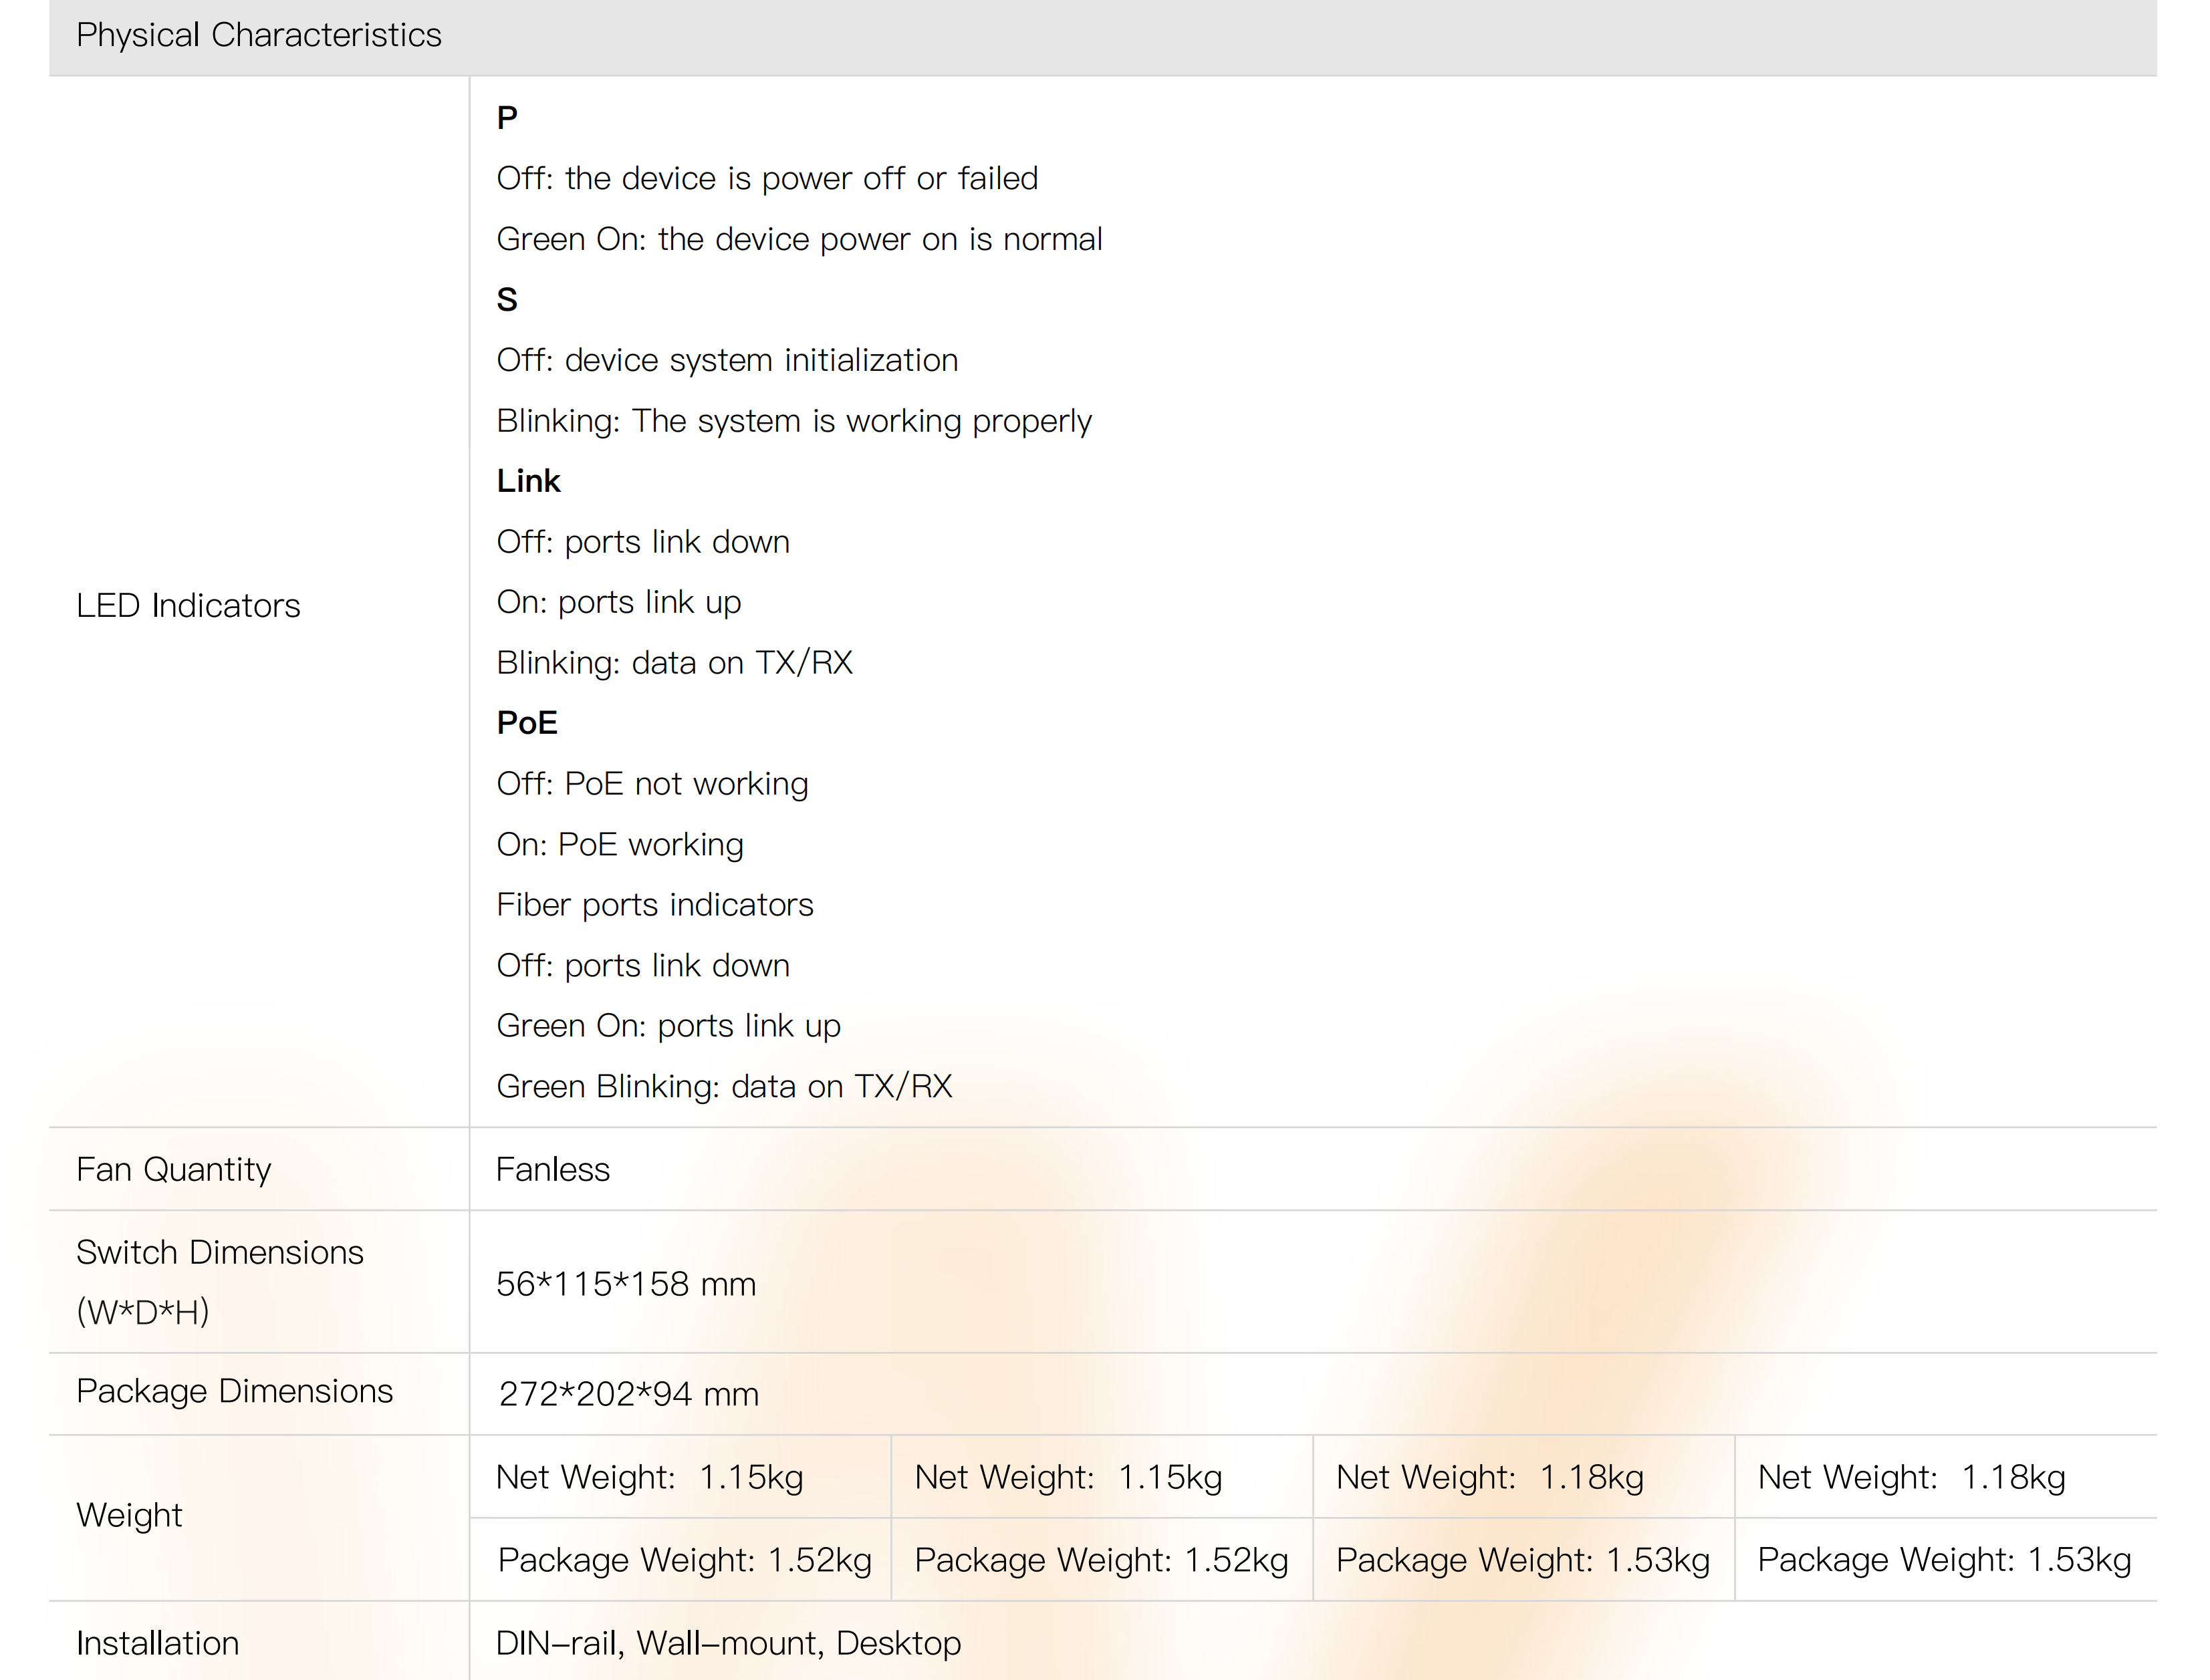Click the bold Link heading

coord(528,482)
